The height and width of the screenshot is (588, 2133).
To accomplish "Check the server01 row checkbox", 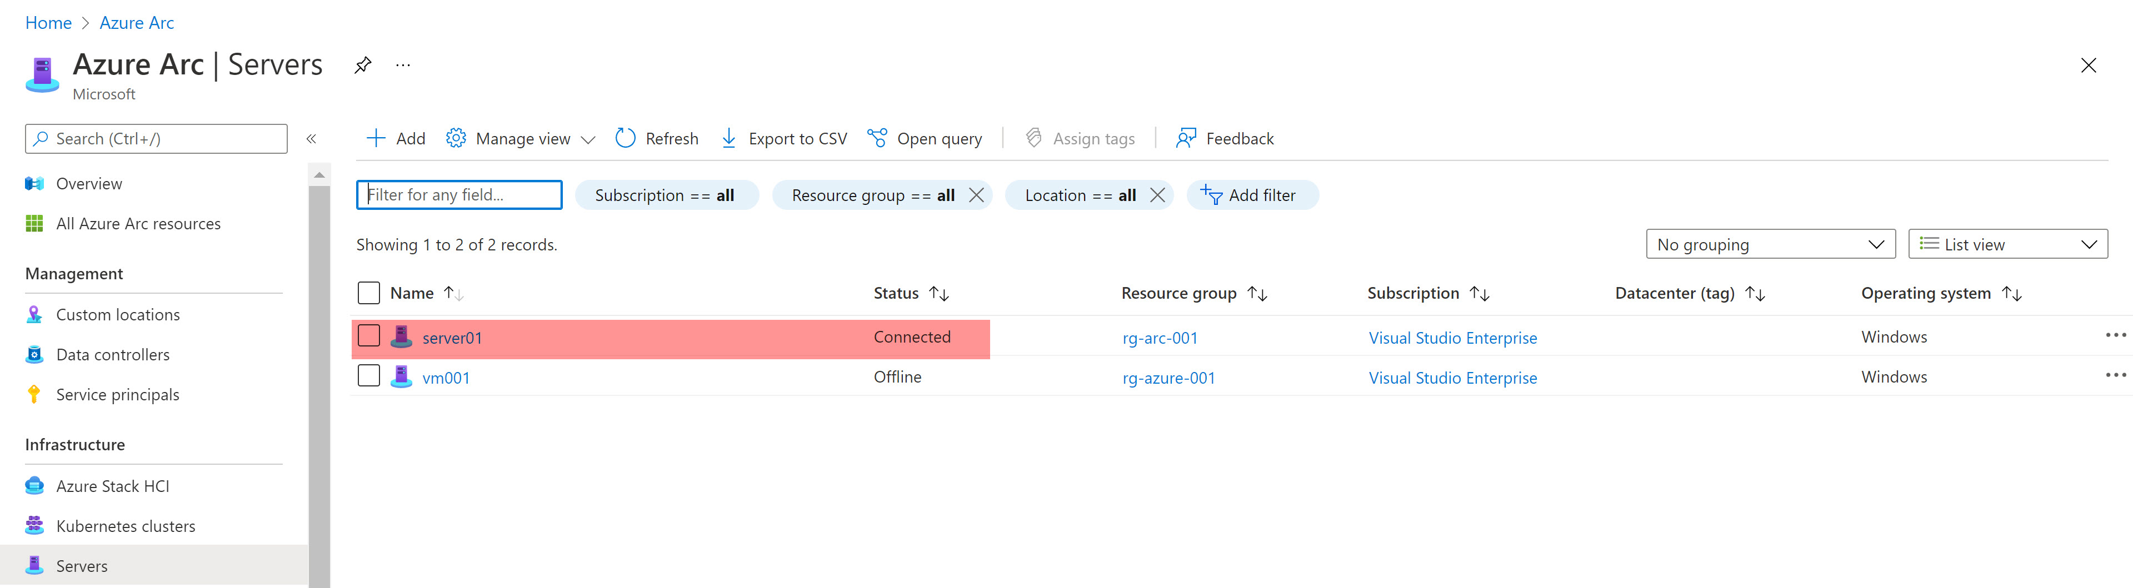I will point(368,336).
